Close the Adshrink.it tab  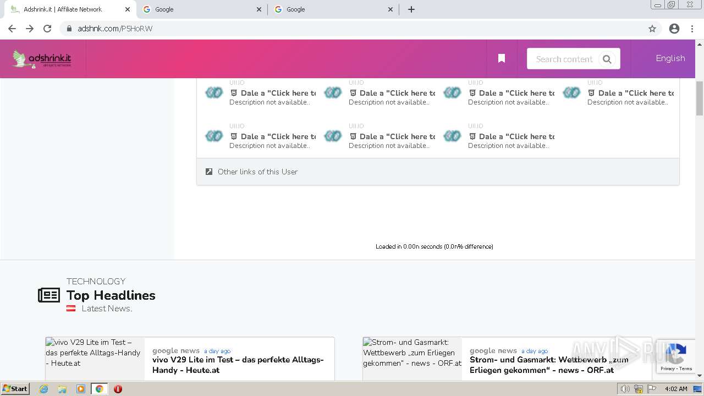point(127,9)
